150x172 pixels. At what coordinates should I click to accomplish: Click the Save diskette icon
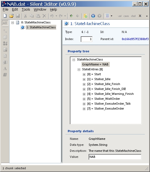[18, 16]
